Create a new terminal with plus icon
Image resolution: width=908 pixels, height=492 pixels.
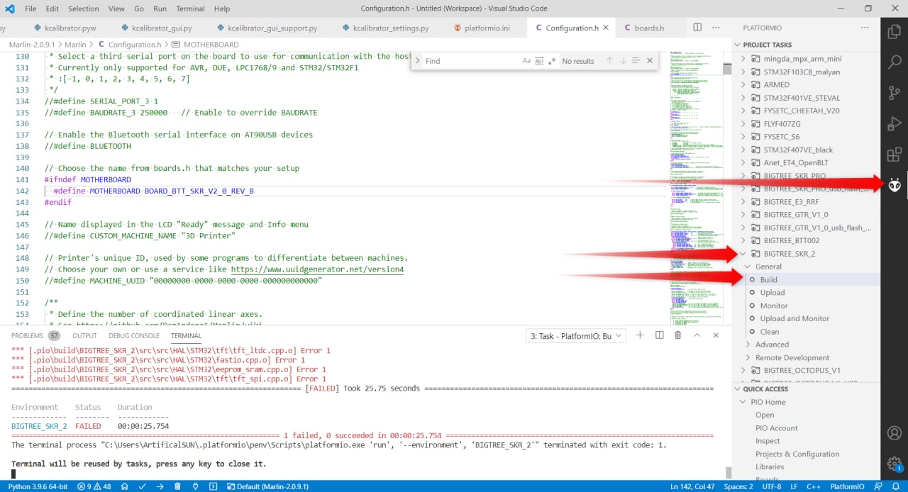(640, 335)
